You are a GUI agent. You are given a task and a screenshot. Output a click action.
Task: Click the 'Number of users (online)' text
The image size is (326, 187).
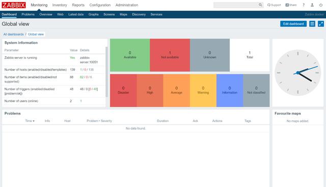tap(21, 101)
